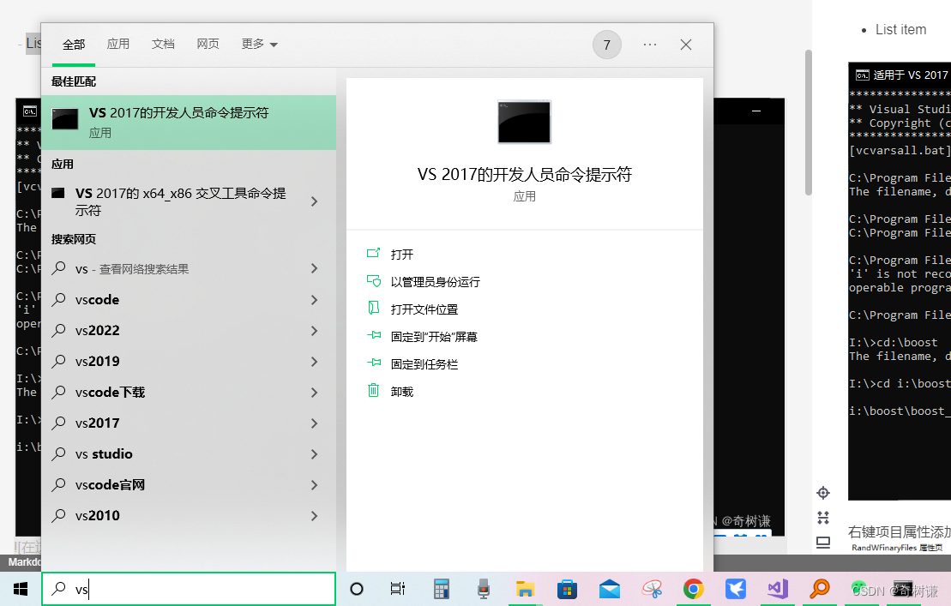Choose the vscode下载 web suggestion
The image size is (951, 606).
110,392
